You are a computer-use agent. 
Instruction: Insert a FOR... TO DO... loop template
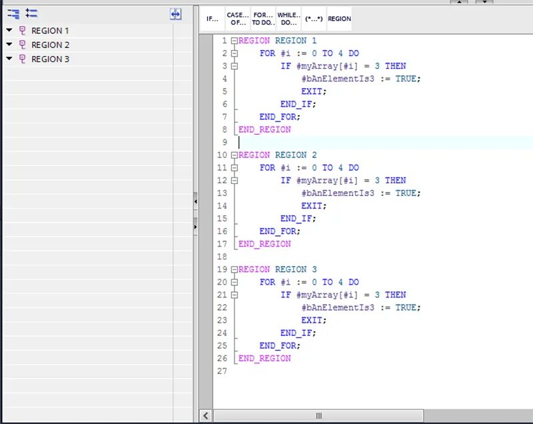(263, 19)
